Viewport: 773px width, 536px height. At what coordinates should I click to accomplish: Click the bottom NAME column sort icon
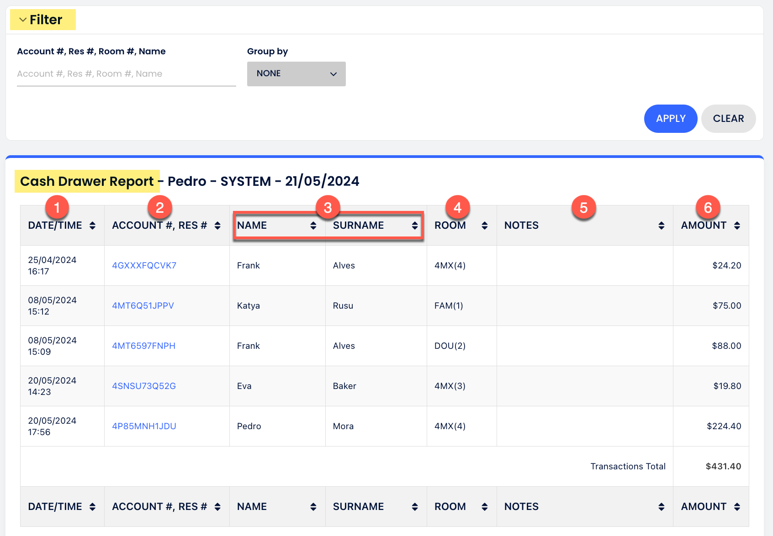(313, 506)
